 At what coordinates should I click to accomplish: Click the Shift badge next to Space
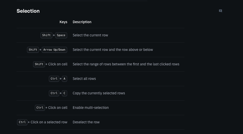(x=46, y=35)
